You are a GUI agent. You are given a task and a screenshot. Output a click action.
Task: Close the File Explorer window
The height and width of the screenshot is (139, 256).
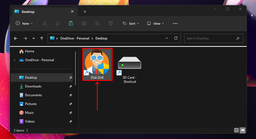click(x=240, y=9)
